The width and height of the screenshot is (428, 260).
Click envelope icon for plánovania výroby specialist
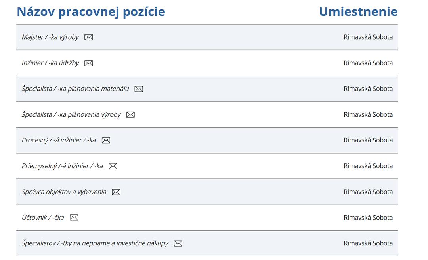(130, 115)
